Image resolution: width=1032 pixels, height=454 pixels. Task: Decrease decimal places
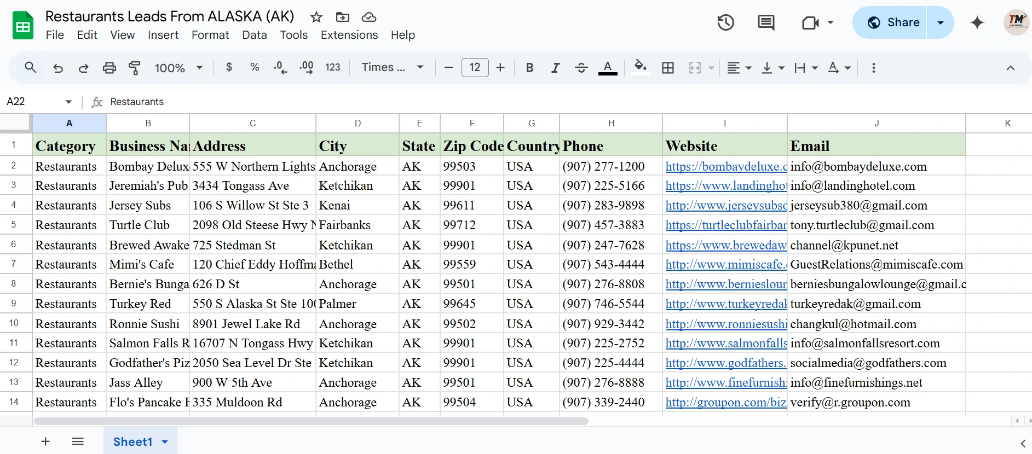280,68
